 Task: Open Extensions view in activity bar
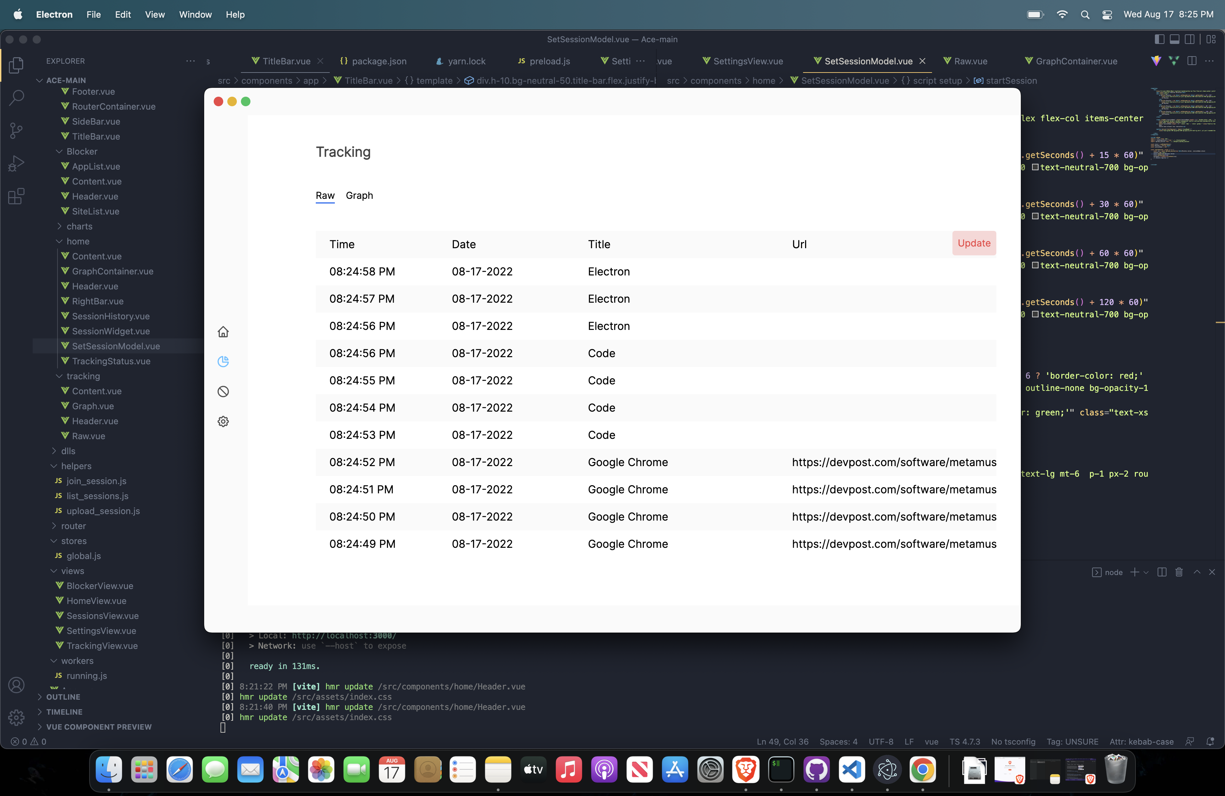click(16, 196)
